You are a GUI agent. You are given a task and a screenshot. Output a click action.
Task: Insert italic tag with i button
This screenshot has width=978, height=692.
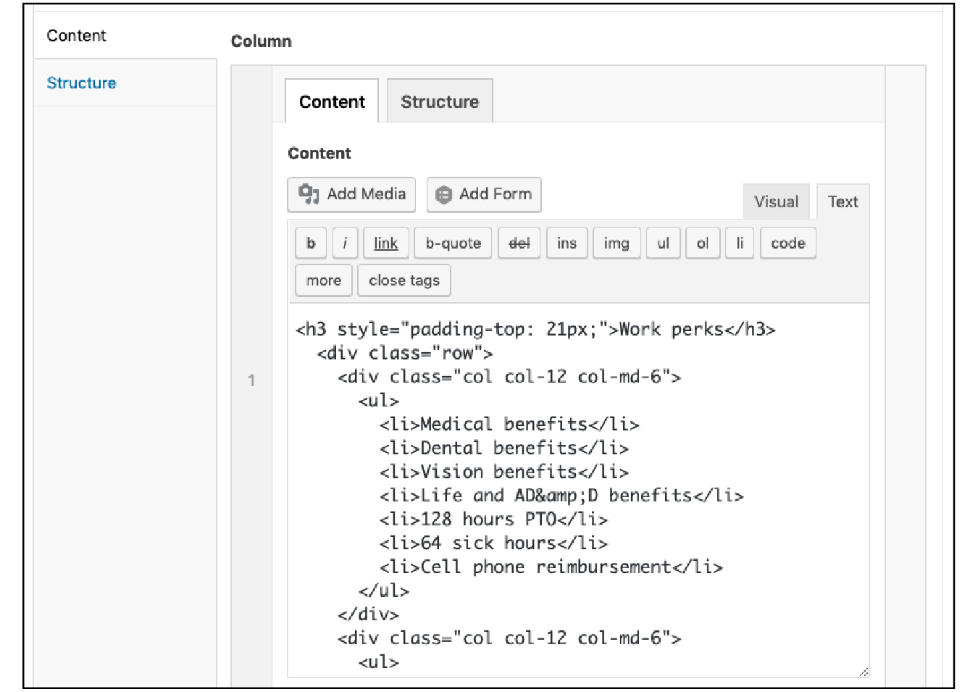point(345,243)
